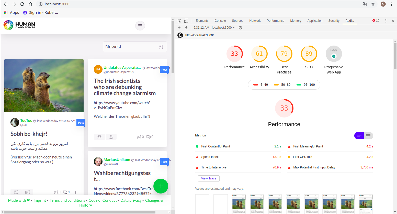
Task: Open the Newest sort dropdown
Action: tap(135, 47)
